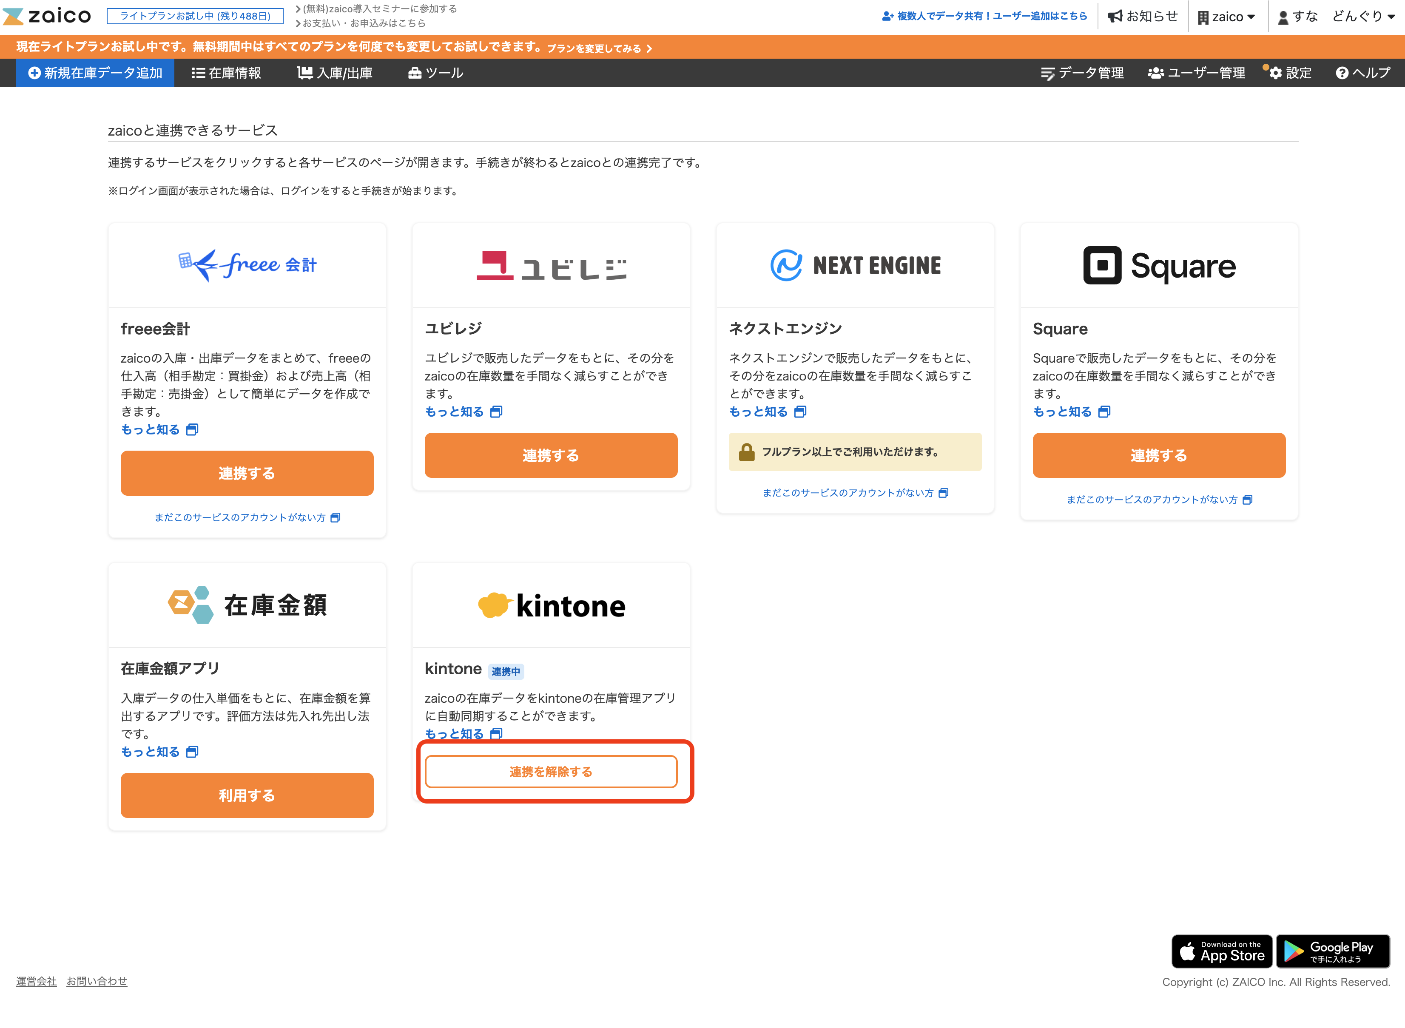Viewport: 1405px width, 1028px height.
Task: Open お知らせ megaphone notifications
Action: (x=1143, y=16)
